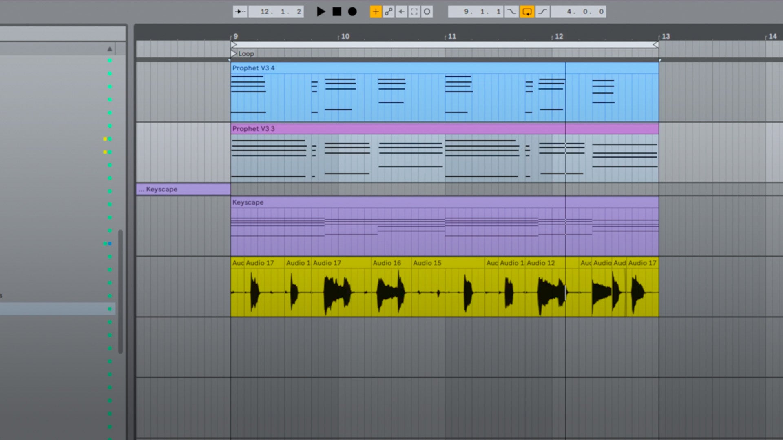Click the browser vertical scrollbar

(120, 291)
